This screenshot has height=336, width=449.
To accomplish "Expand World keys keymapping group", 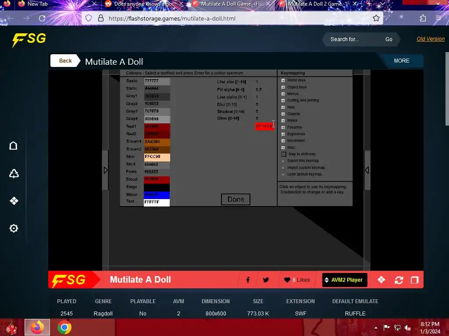I will point(283,80).
